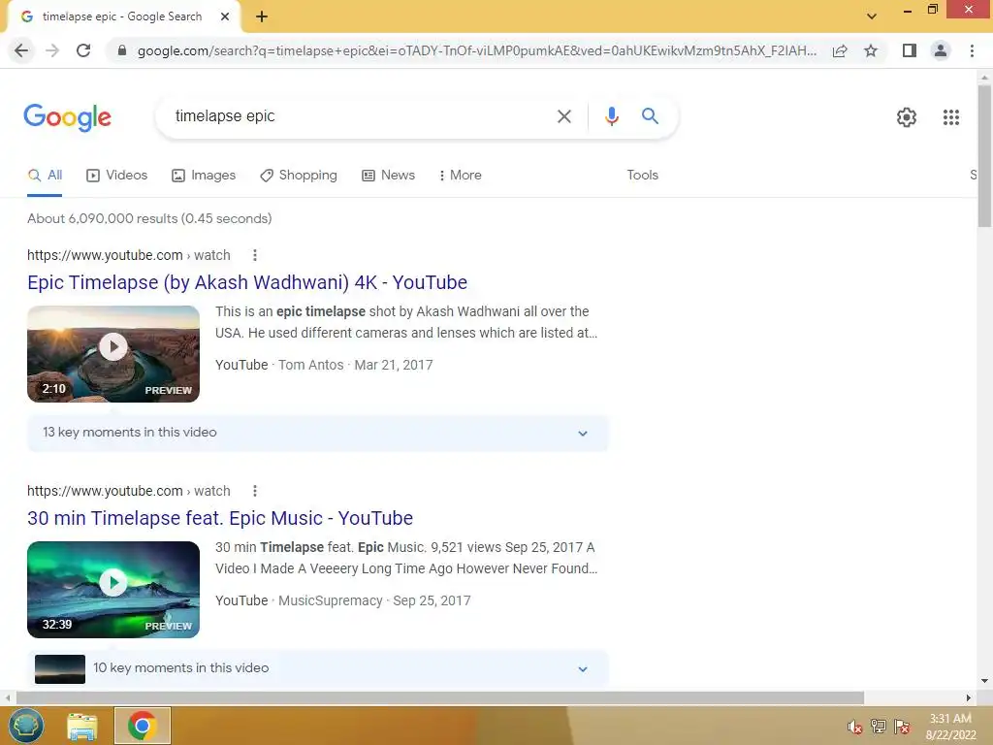Select the All results tab

(45, 176)
